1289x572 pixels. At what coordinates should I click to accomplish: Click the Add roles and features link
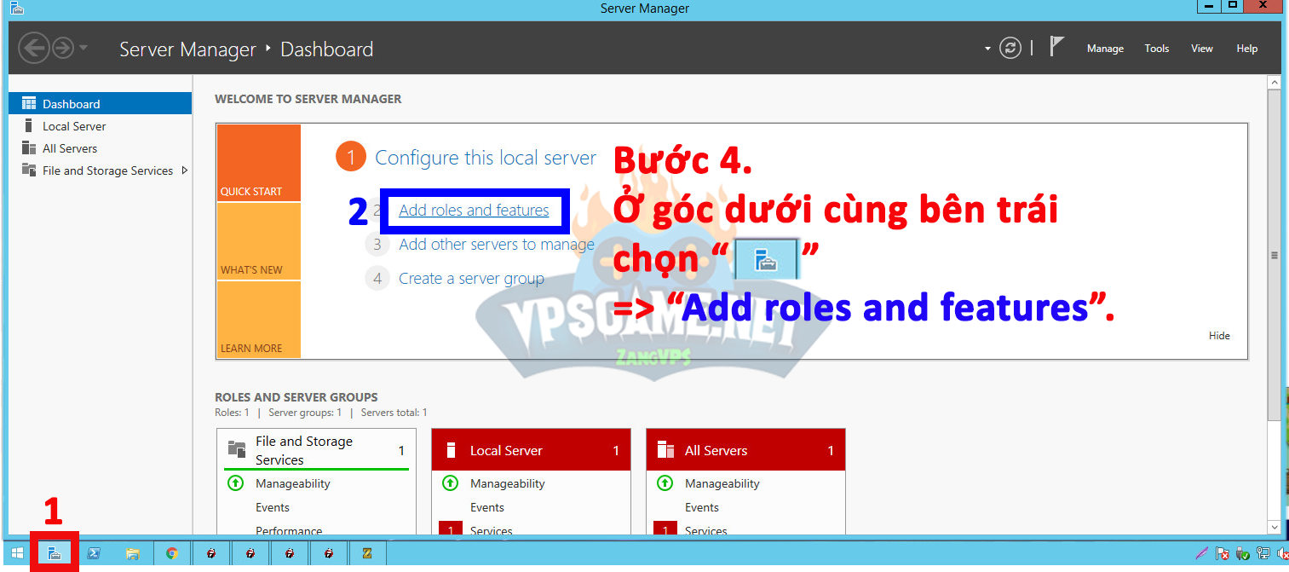tap(474, 211)
